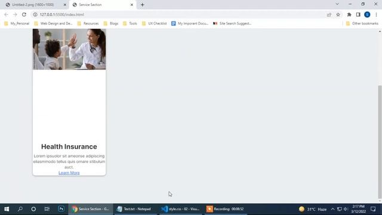Select the Service Section tab

click(90, 5)
